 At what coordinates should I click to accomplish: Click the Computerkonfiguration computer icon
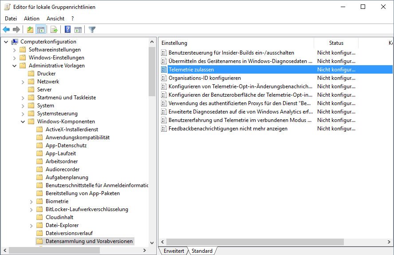pos(15,42)
